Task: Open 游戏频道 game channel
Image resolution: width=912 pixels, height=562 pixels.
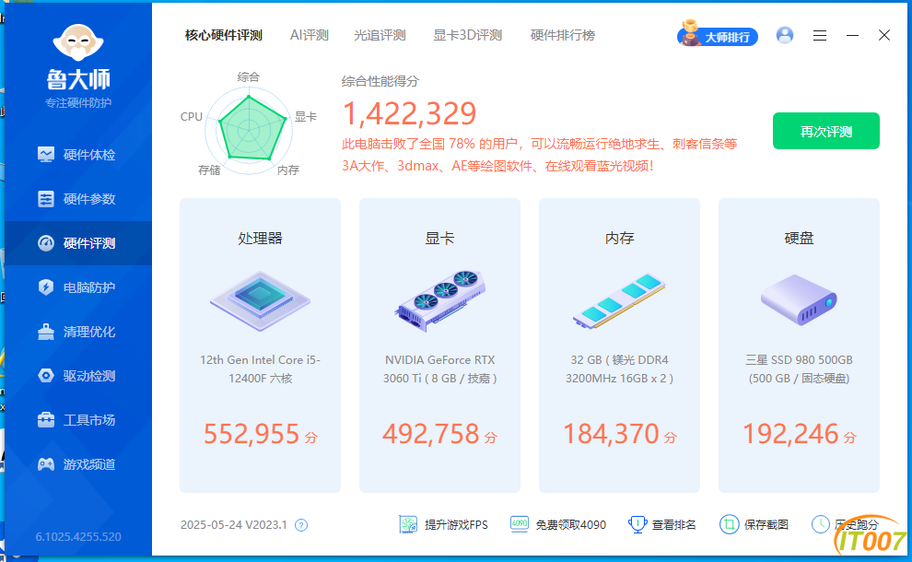Action: click(78, 464)
